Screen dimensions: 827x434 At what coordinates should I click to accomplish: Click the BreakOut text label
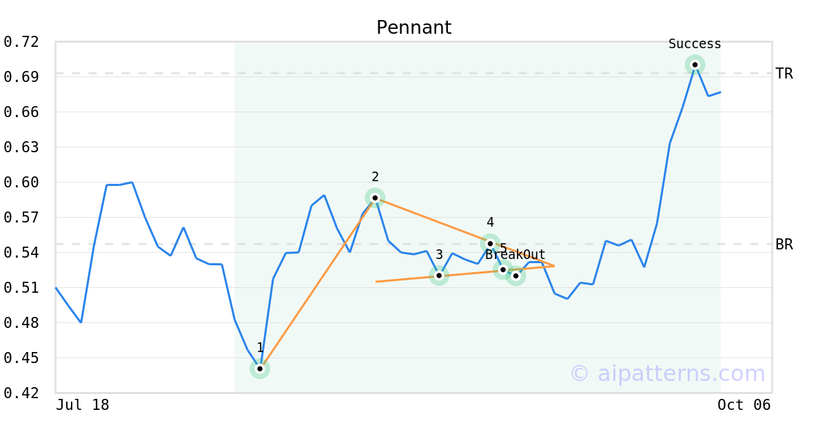click(515, 255)
